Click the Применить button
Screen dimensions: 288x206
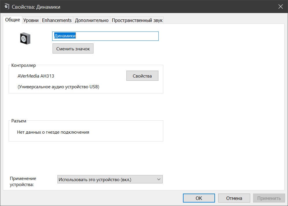pos(269,198)
